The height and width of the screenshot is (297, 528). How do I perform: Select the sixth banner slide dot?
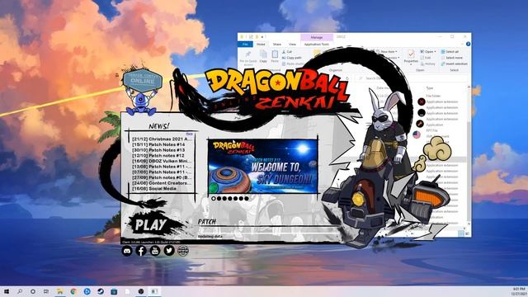[241, 198]
